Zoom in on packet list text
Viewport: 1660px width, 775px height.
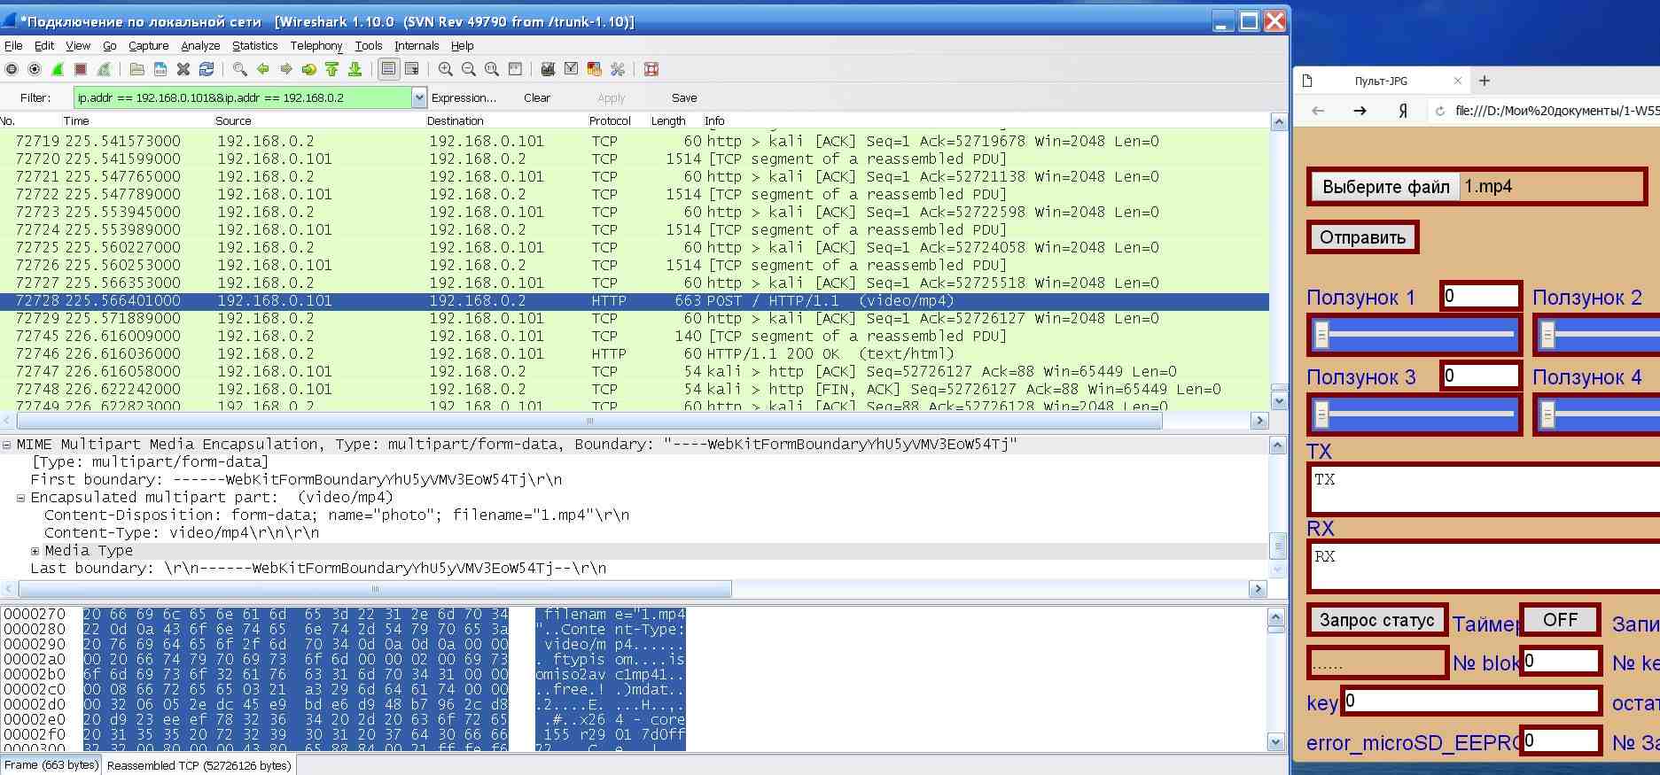446,69
